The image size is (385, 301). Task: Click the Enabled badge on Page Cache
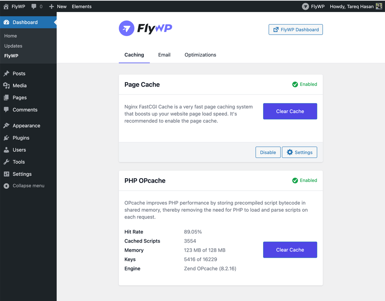tap(305, 84)
